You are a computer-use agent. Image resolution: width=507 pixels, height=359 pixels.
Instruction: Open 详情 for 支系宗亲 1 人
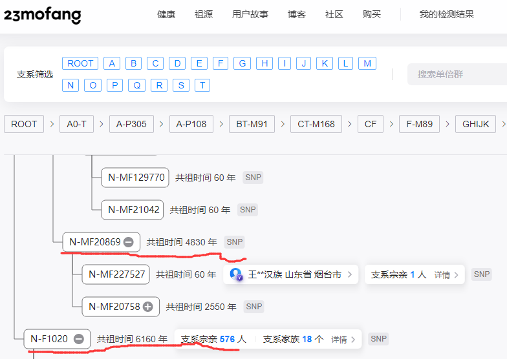446,275
